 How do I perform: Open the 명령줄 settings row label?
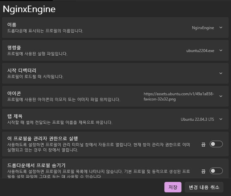[14, 47]
